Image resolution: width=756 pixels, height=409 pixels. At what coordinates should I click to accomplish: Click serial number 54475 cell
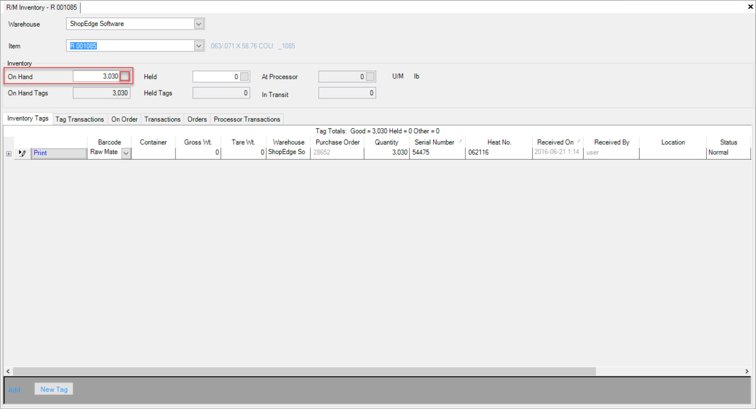point(437,153)
